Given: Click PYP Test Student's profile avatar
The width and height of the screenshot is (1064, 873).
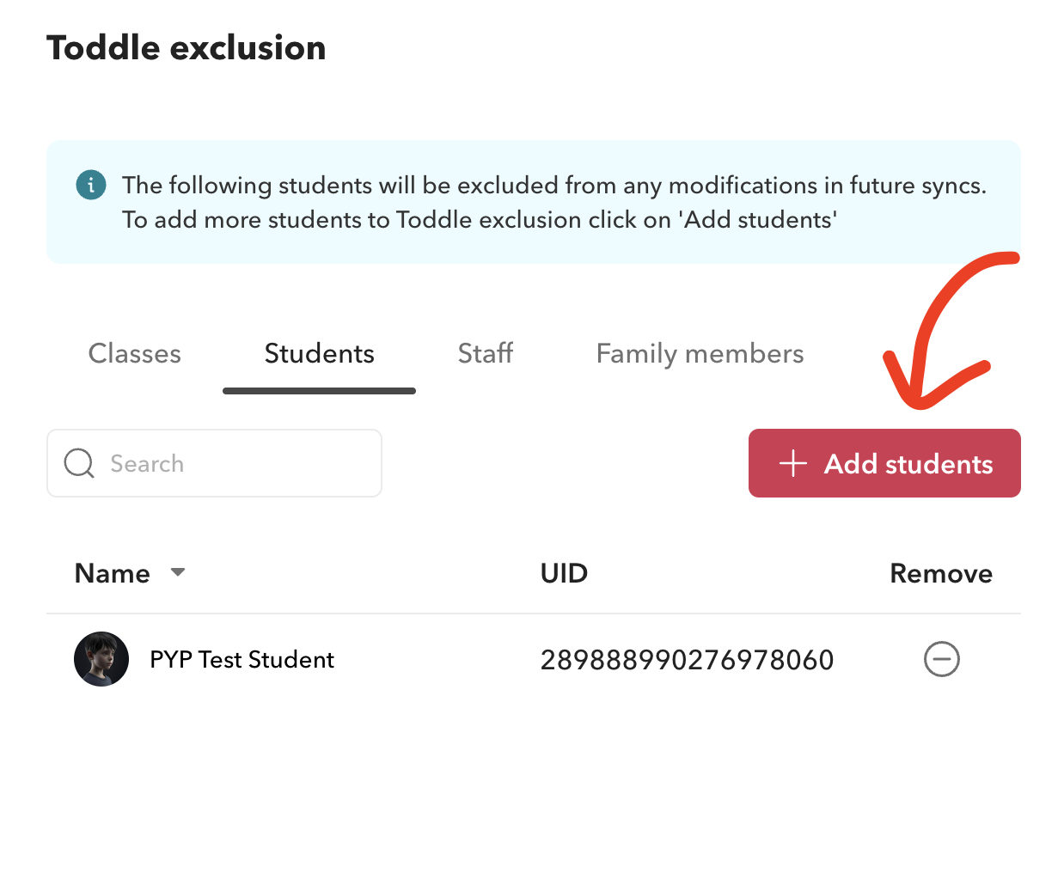Looking at the screenshot, I should [x=101, y=659].
